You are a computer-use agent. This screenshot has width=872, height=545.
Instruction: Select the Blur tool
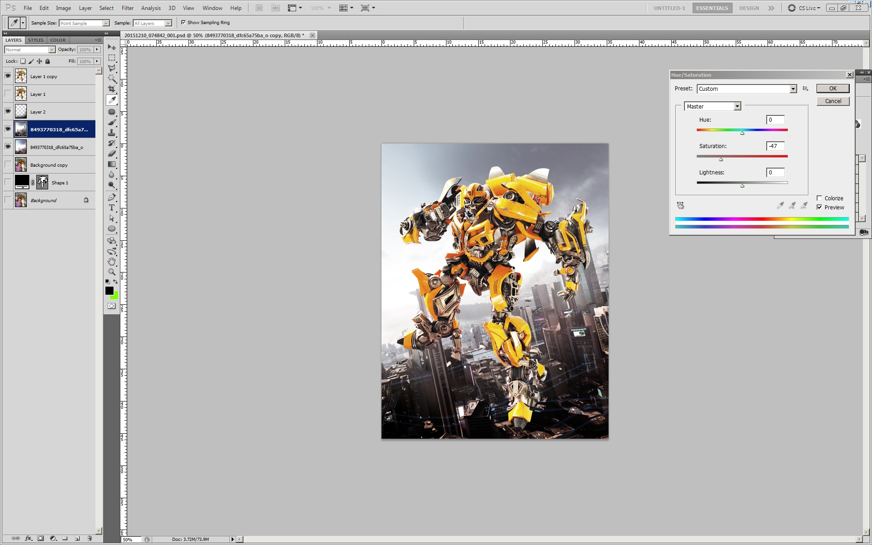[x=112, y=174]
